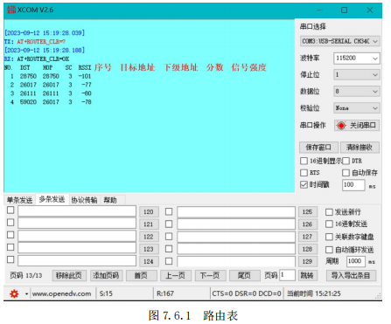The image size is (391, 324).
Task: Click the S:15 sent counter in status bar
Action: (x=106, y=293)
